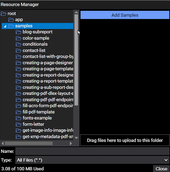Click the Add Samples button
The image size is (170, 172).
[125, 15]
